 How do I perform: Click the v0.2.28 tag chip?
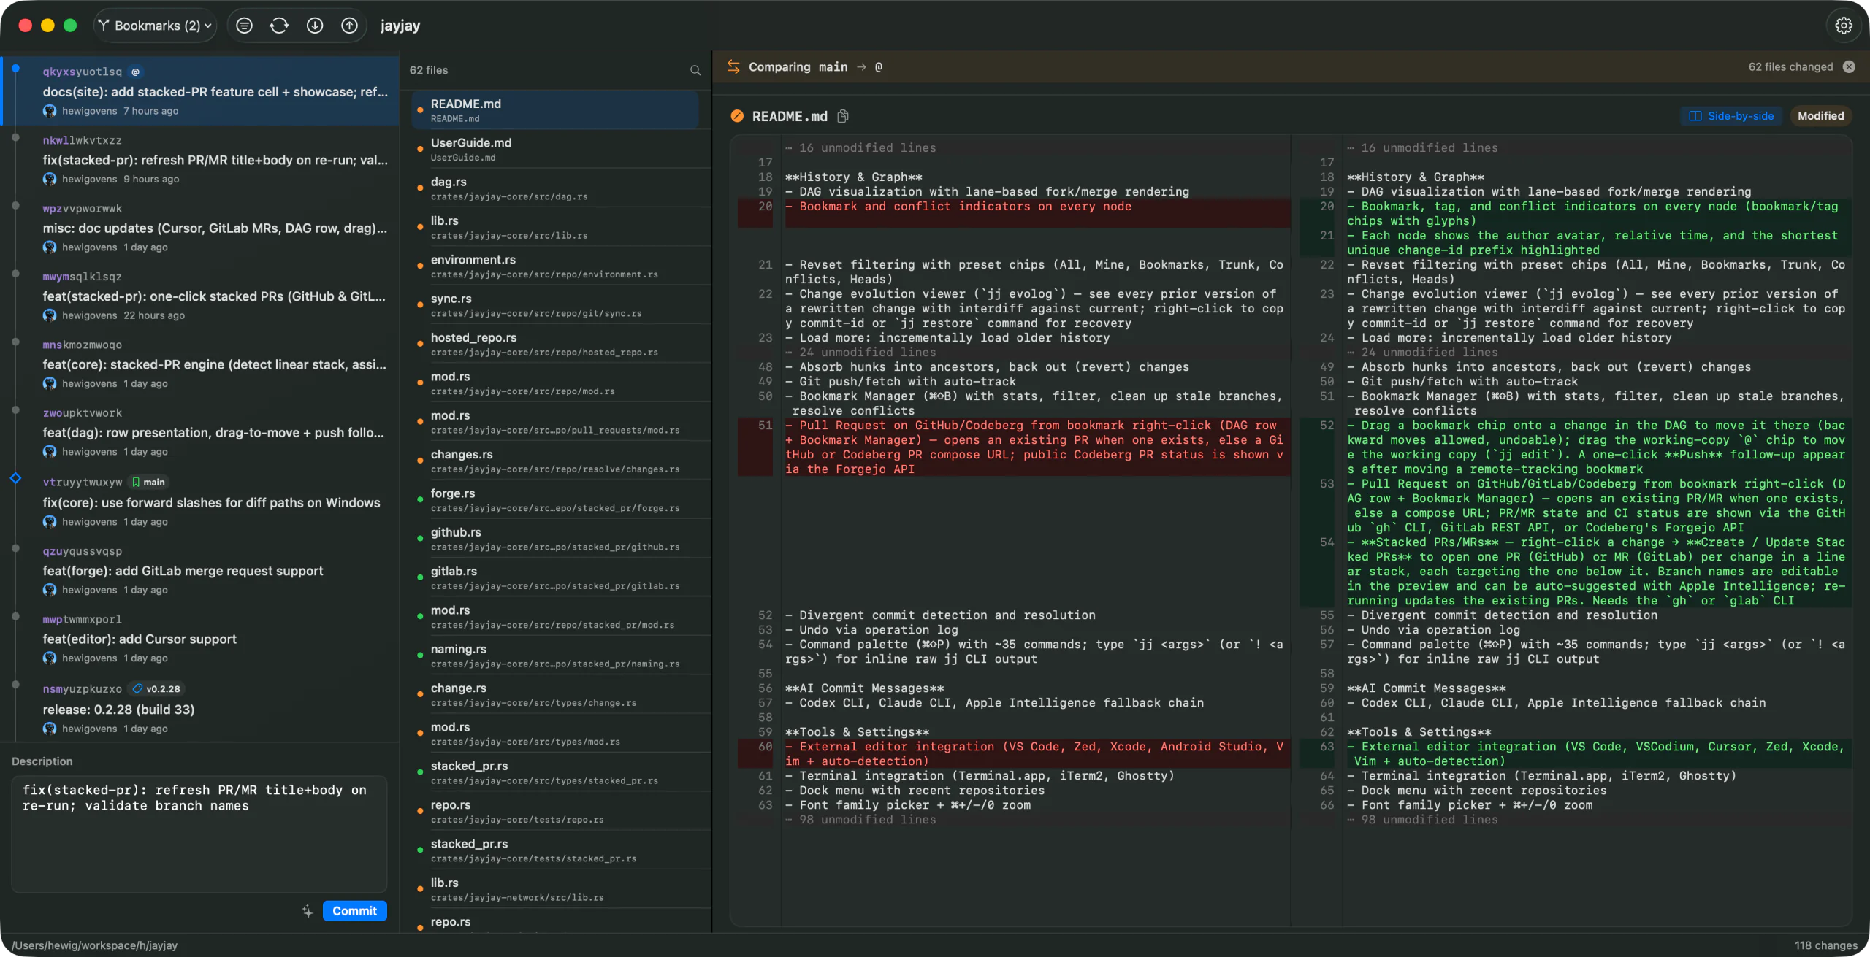(156, 688)
